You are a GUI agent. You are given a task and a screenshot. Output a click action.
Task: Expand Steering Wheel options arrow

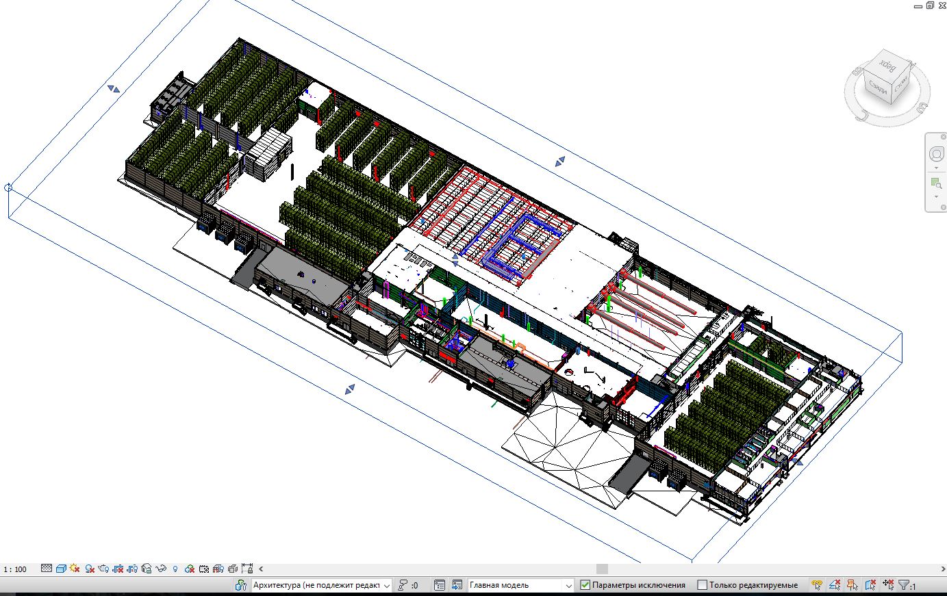(936, 168)
